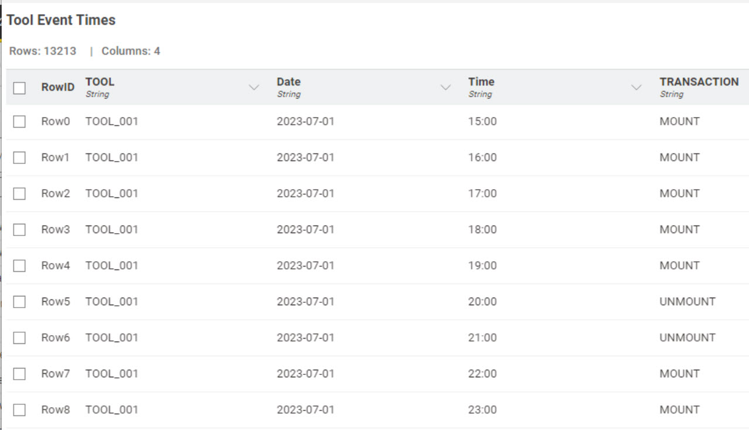Viewport: 749px width, 430px height.
Task: Click MOUNT in the 15:00 row
Action: [x=679, y=121]
